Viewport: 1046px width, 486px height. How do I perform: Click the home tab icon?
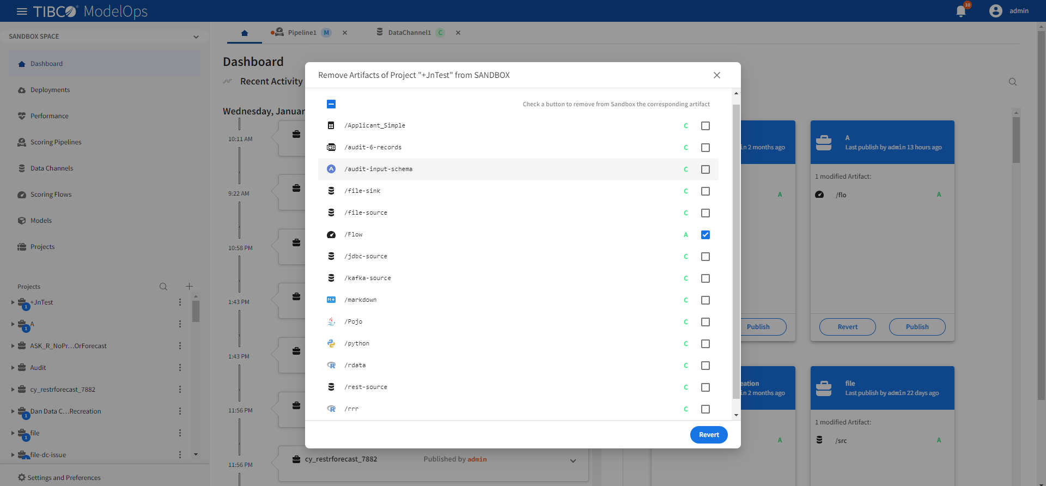coord(245,33)
